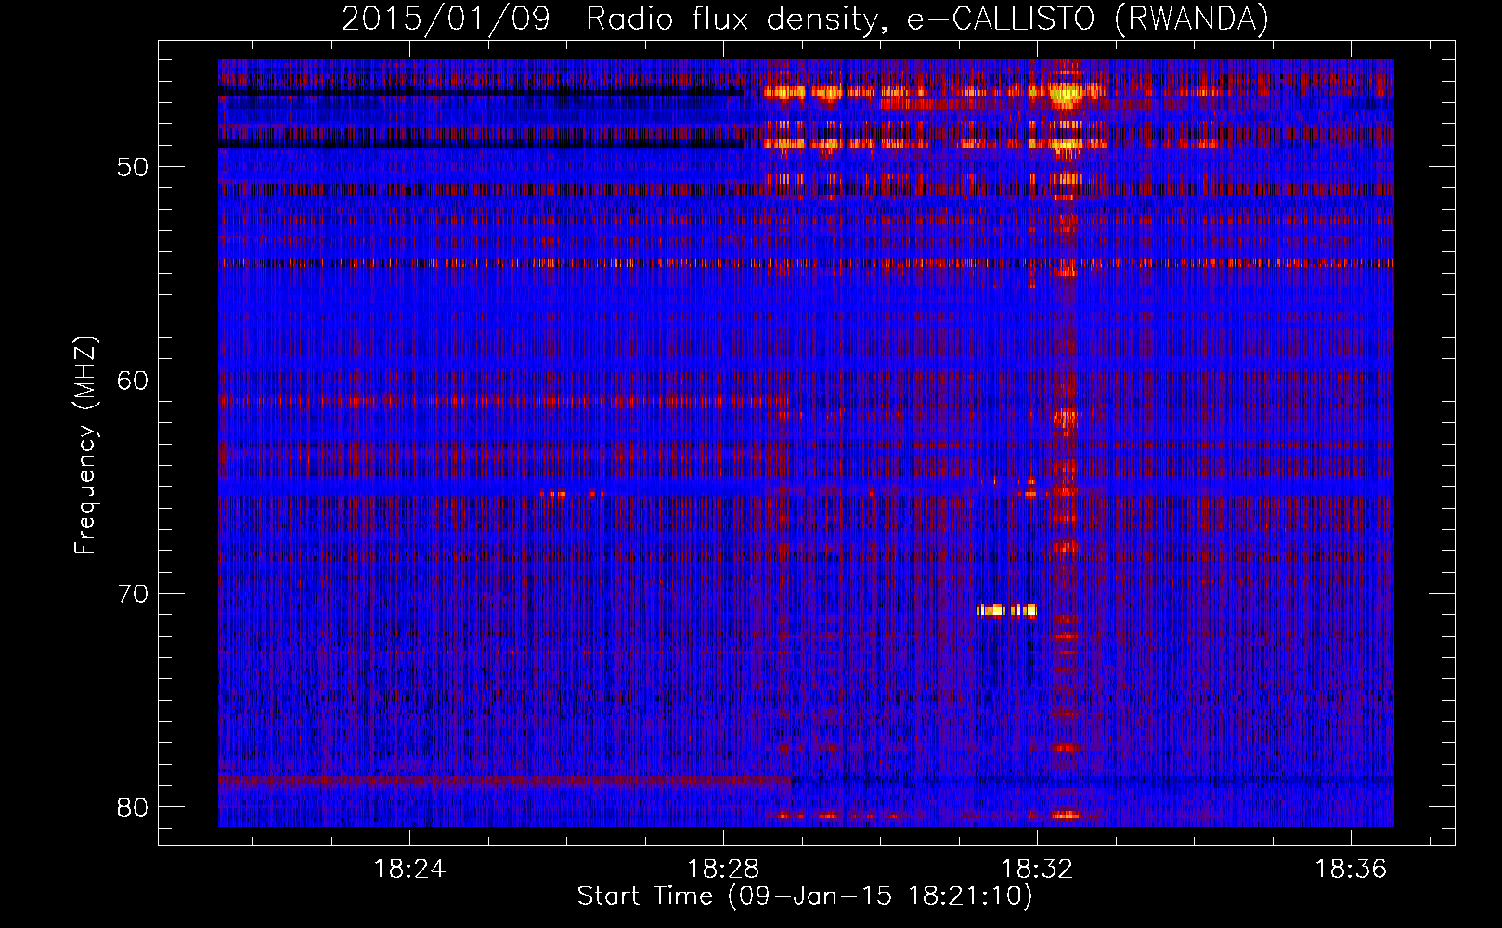1502x928 pixels.
Task: Click the 70 frequency tick label
Action: [133, 594]
